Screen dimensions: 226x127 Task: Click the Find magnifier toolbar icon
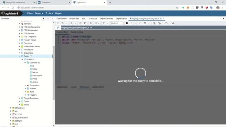tap(71, 23)
